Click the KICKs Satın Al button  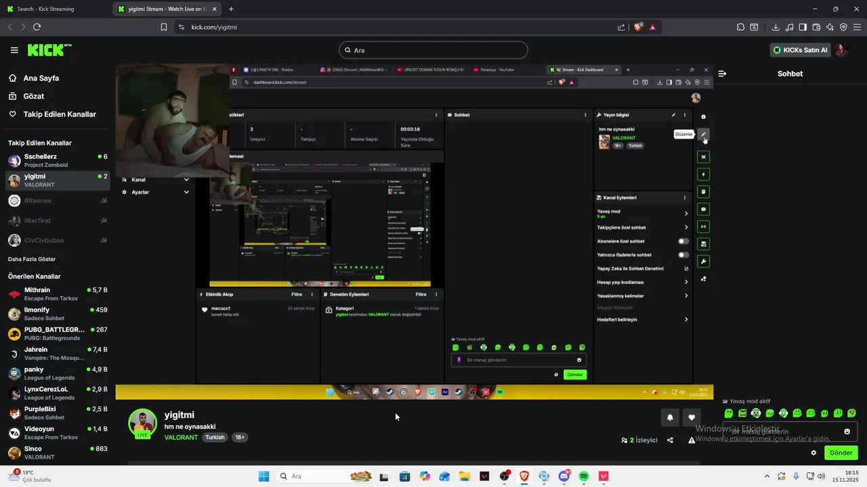tap(800, 50)
